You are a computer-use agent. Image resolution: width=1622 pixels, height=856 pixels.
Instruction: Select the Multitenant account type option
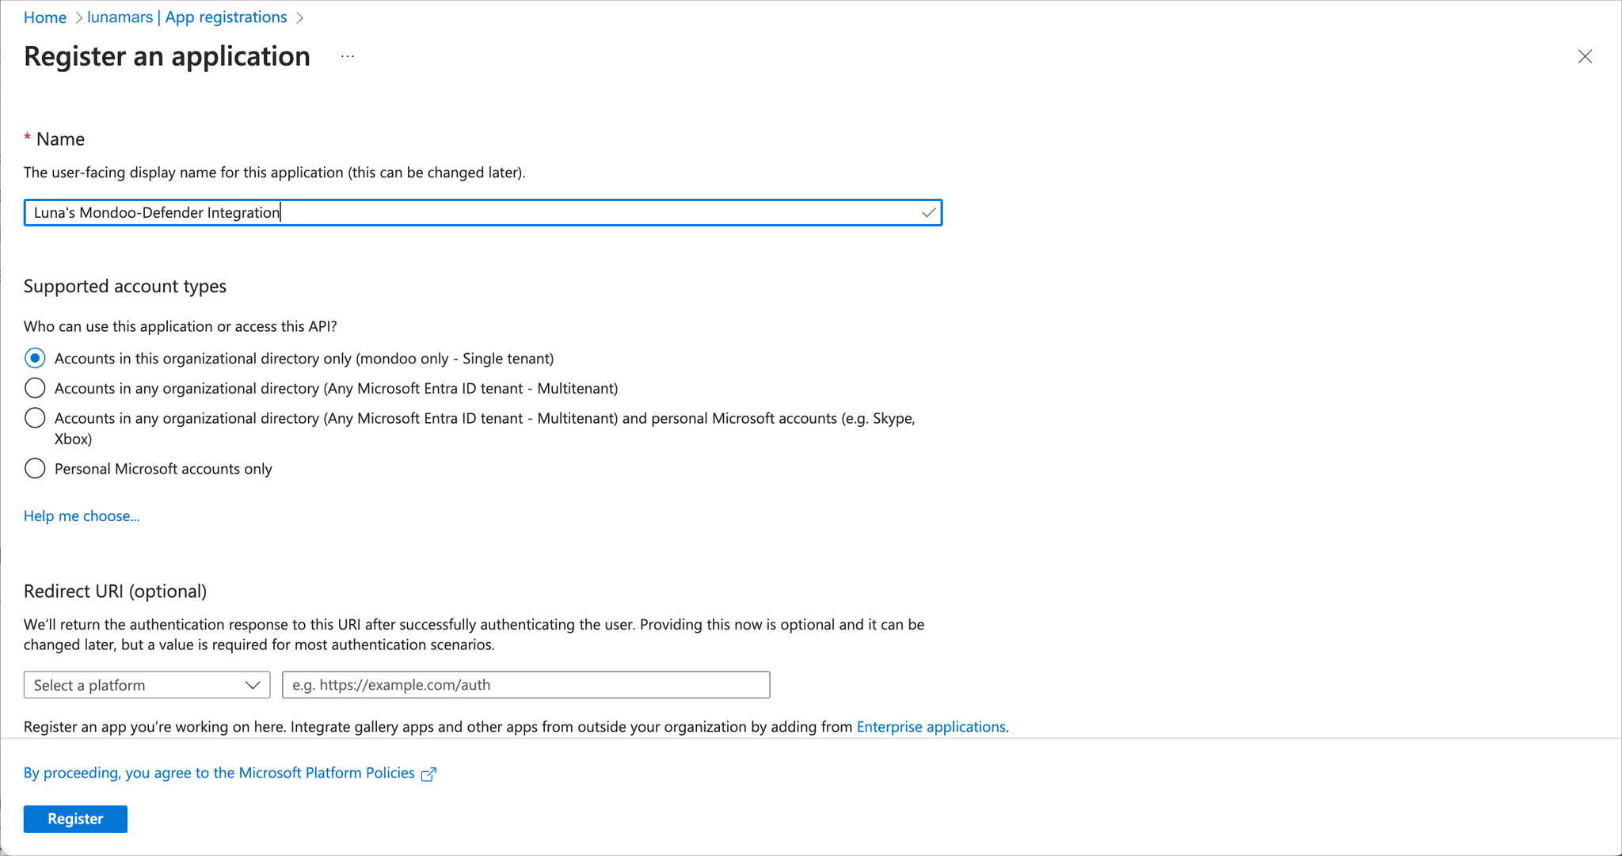pos(35,388)
